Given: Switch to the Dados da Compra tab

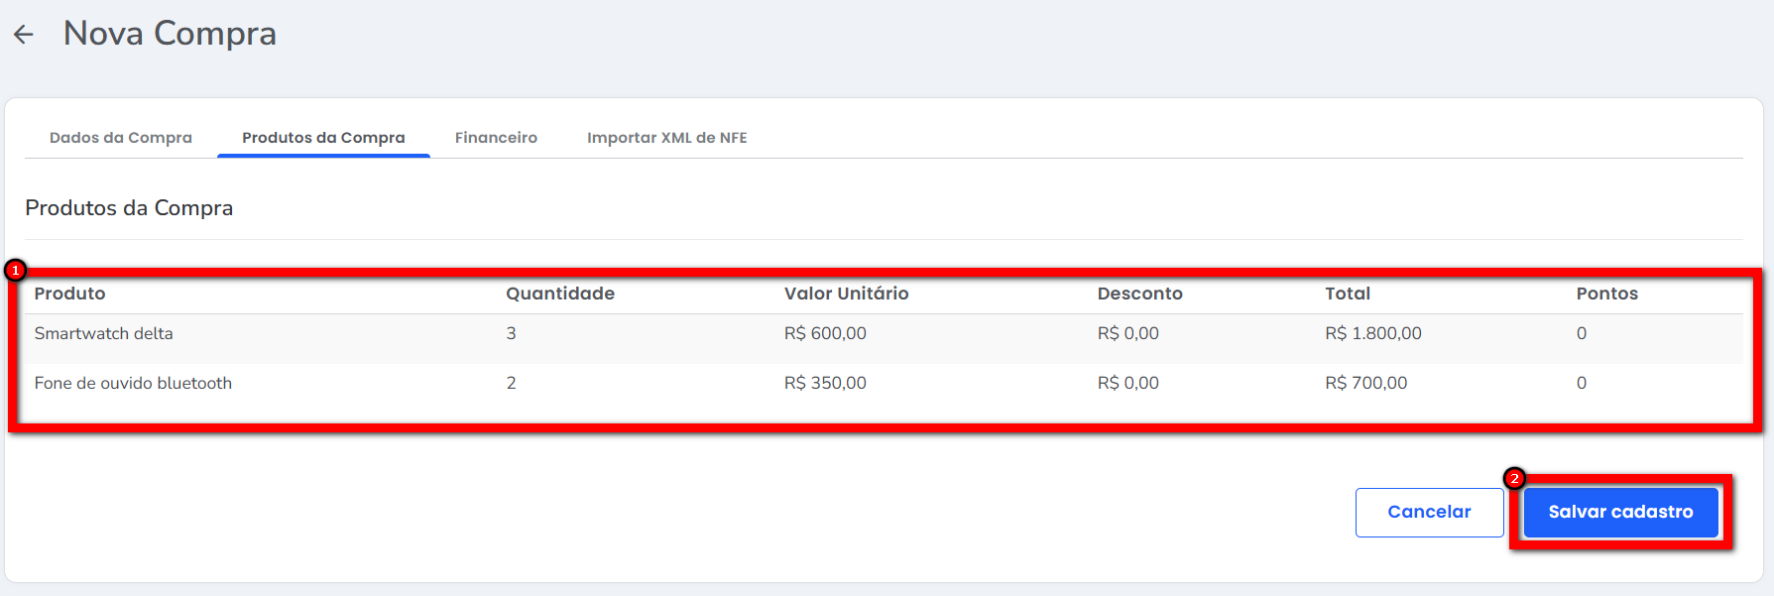Looking at the screenshot, I should (121, 138).
